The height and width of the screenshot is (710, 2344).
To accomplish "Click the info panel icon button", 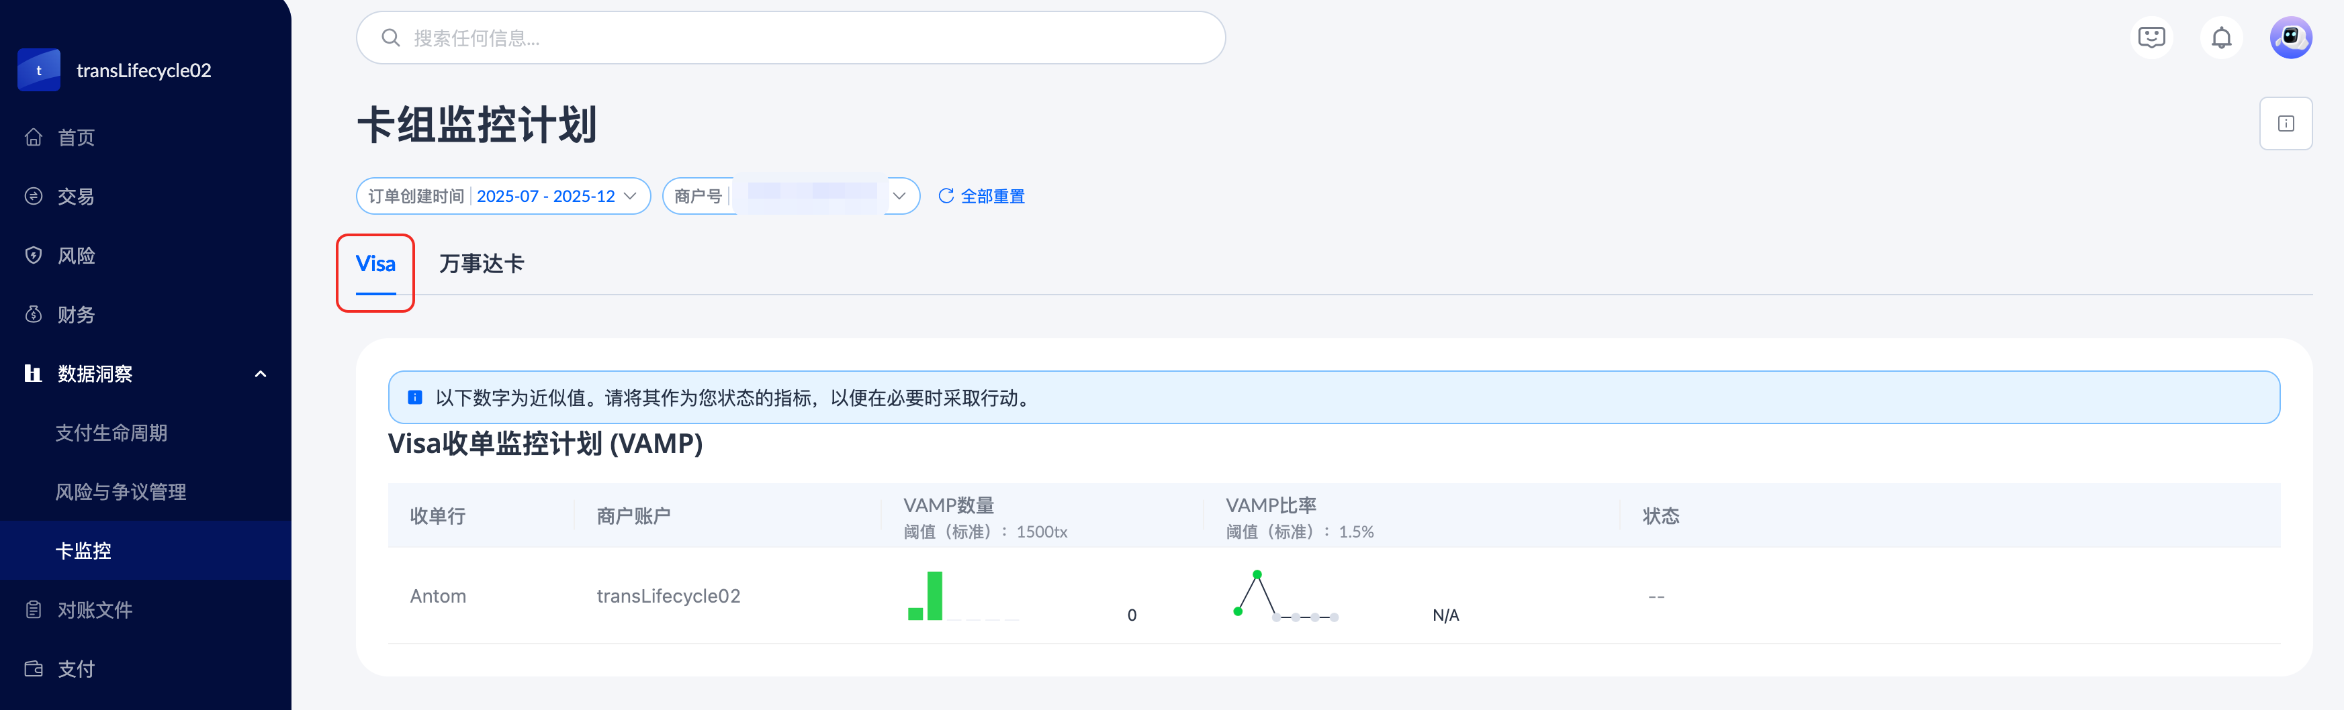I will click(x=2285, y=123).
